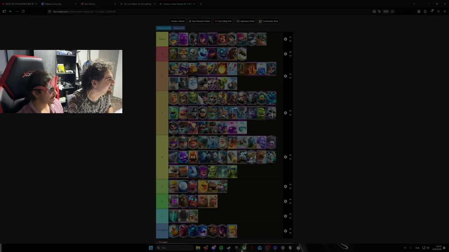Move the SMASH tier row down

(x=290, y=41)
